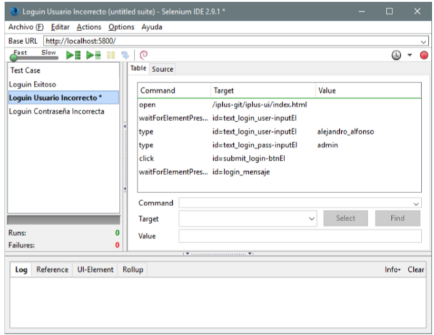Click the Value column header
This screenshot has height=335, width=434.
point(368,90)
